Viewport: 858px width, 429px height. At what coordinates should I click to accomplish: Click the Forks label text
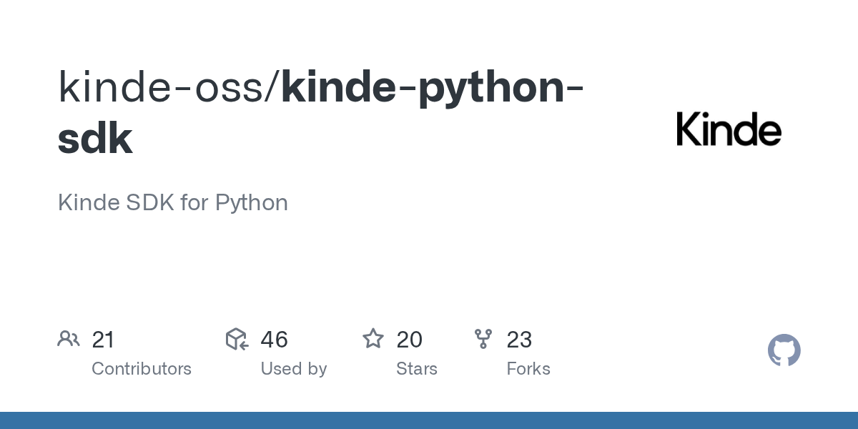tap(528, 369)
